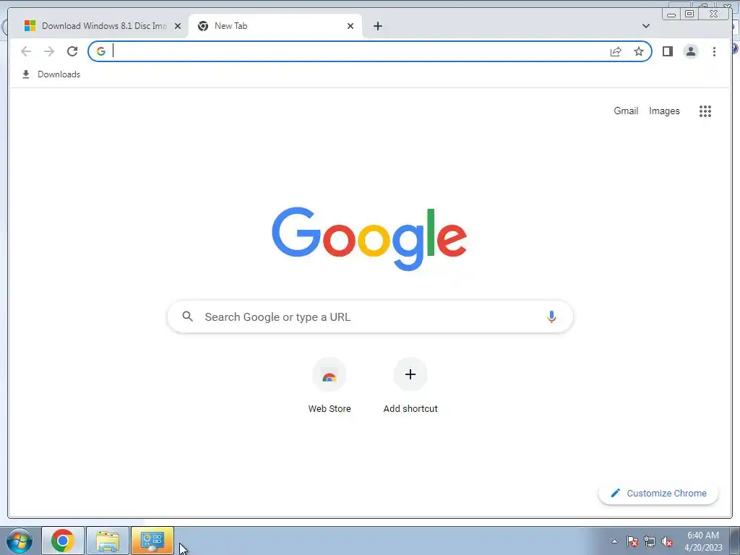740x555 pixels.
Task: Click the Search Google or type a URL box
Action: coord(370,317)
